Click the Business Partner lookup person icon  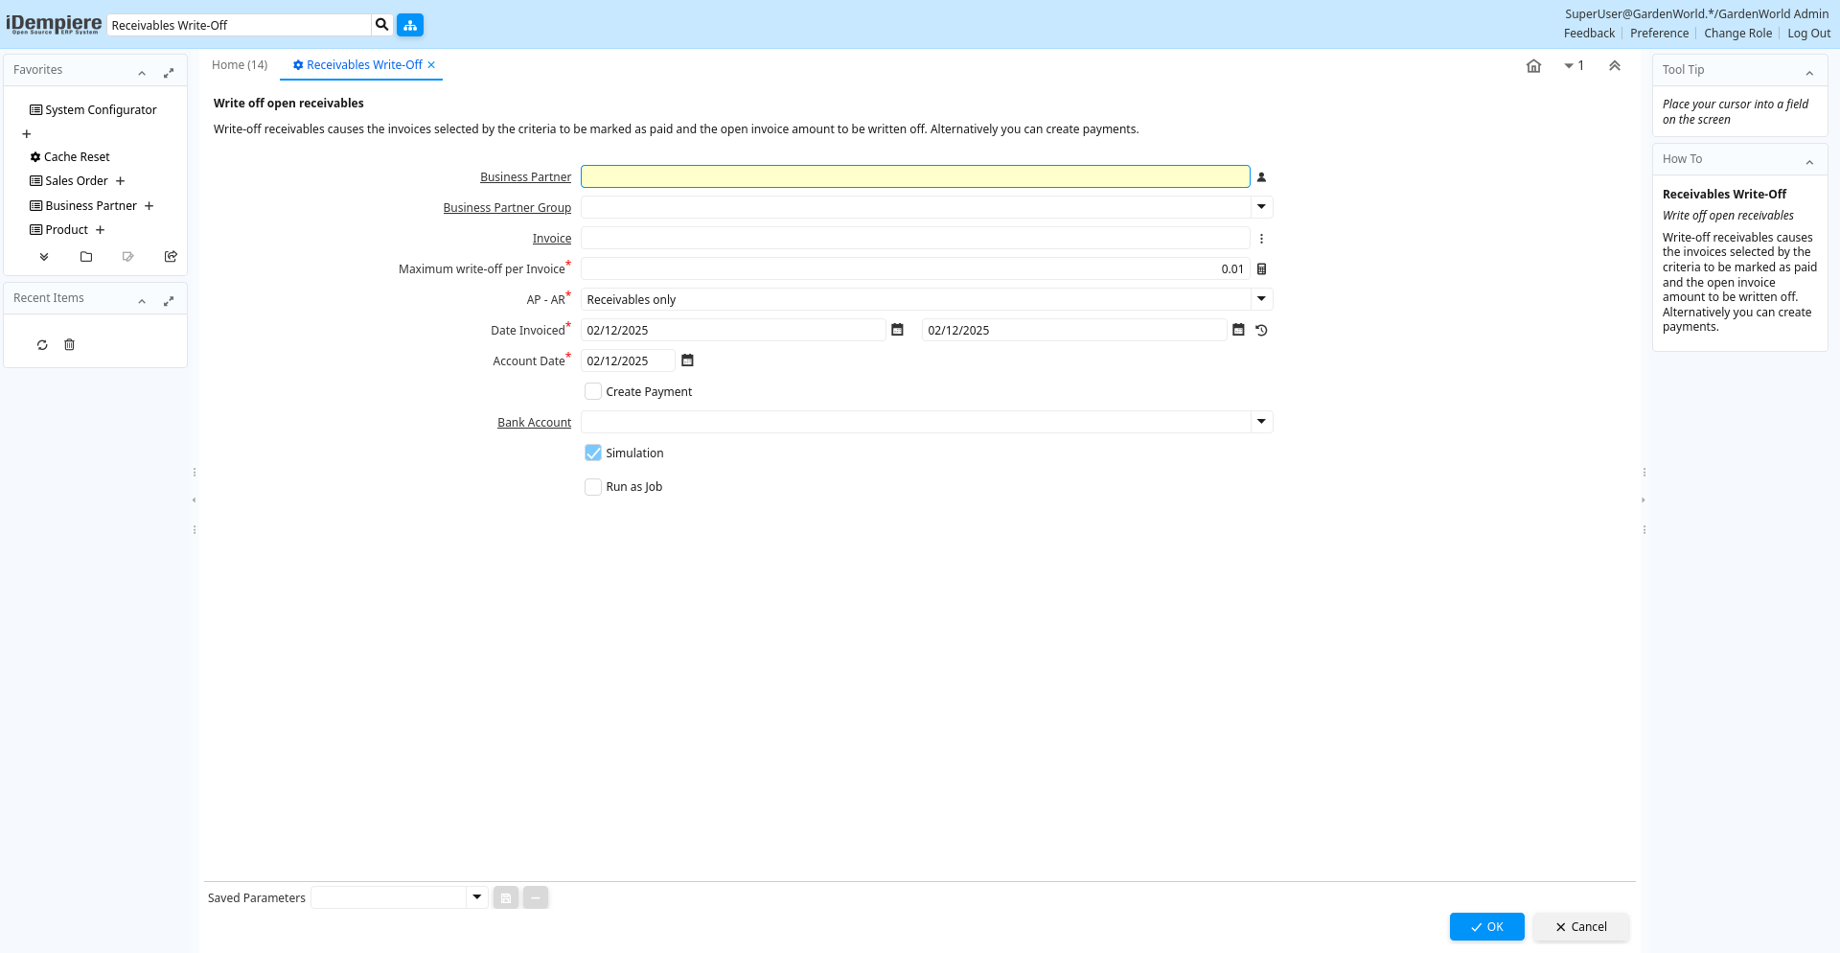point(1261,177)
